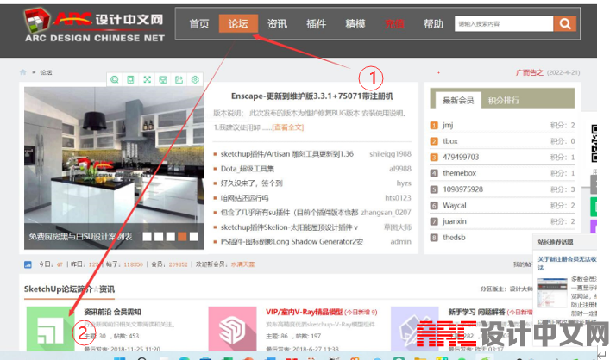
Task: Open author hts0123's profile
Action: 398,198
